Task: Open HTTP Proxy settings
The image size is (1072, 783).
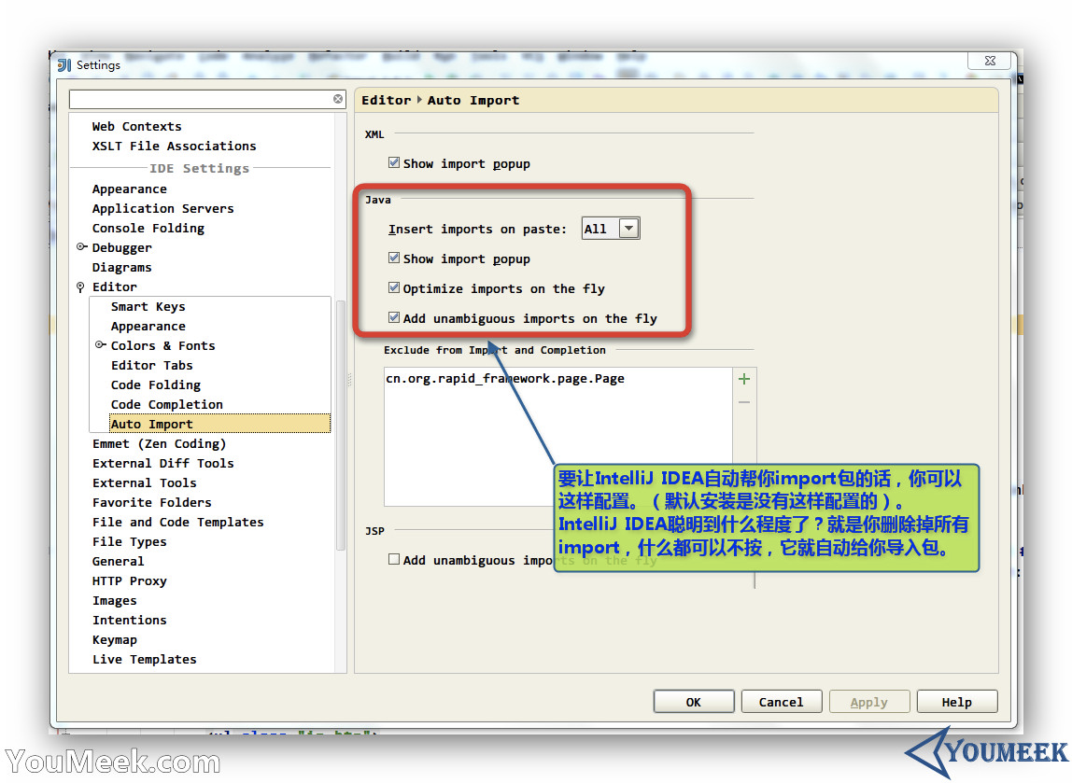Action: [129, 580]
